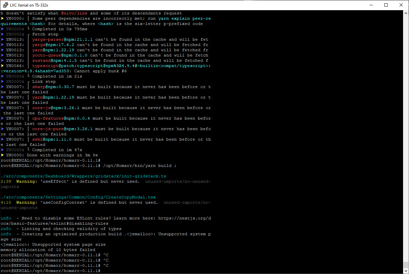Select the init-gridstack.ts file path
This screenshot has width=409, height=274.
(83, 176)
